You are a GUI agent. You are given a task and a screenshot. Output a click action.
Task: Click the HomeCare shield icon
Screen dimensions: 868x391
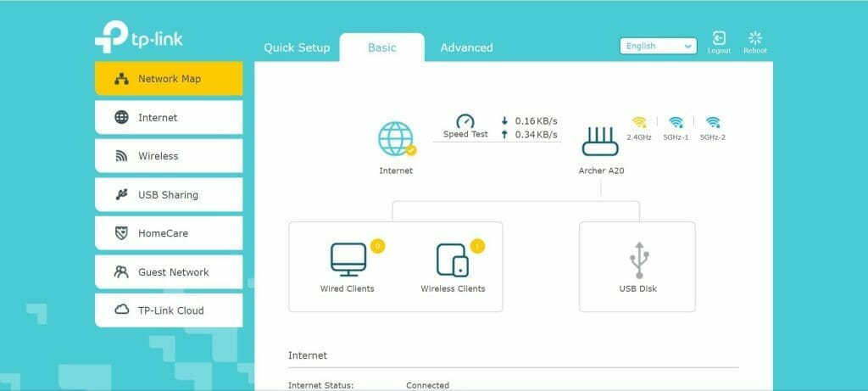pos(121,233)
